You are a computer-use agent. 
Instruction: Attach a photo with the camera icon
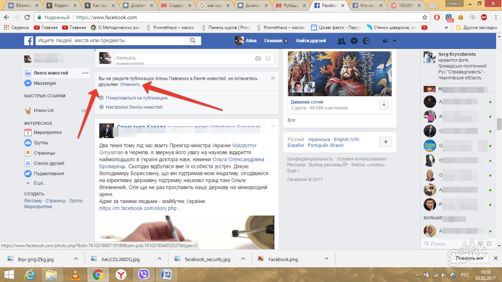[x=258, y=58]
